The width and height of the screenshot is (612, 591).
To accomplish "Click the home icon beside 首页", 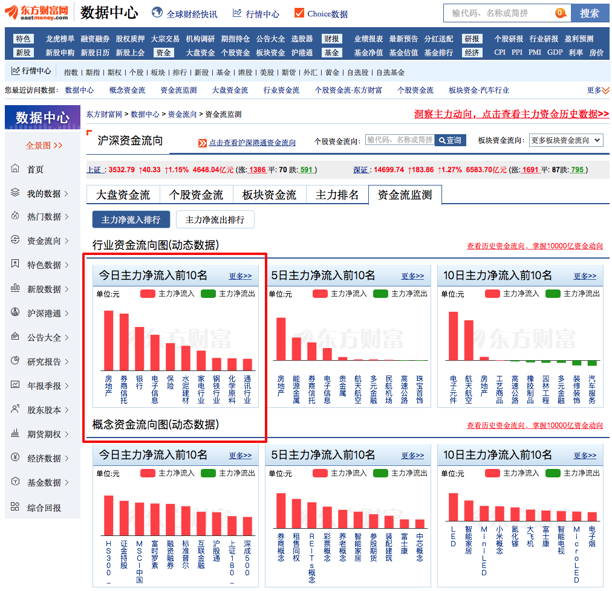I will [x=15, y=169].
